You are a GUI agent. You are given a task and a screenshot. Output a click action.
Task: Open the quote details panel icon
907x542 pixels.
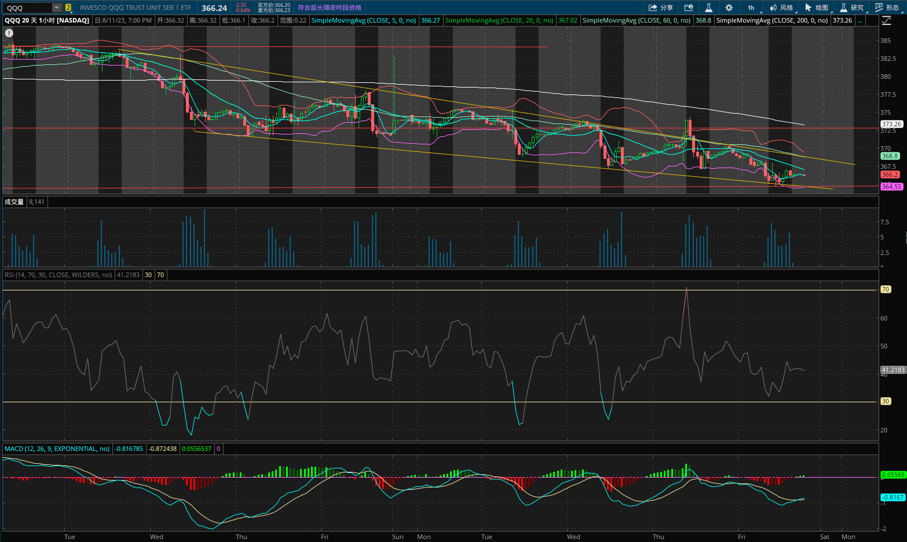tap(689, 8)
